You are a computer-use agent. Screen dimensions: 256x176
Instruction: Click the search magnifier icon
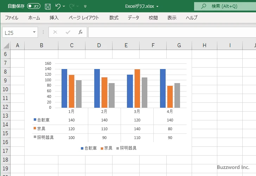click(x=203, y=6)
